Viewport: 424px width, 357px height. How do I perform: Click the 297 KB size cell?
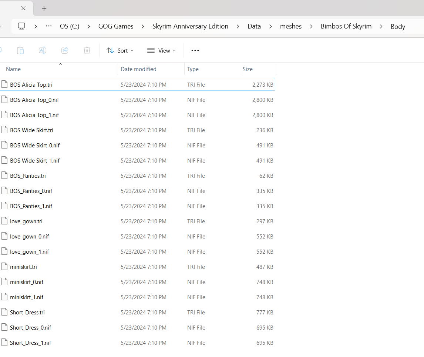click(265, 221)
